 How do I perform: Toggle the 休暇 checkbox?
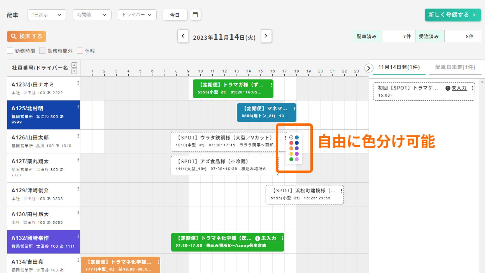(80, 51)
